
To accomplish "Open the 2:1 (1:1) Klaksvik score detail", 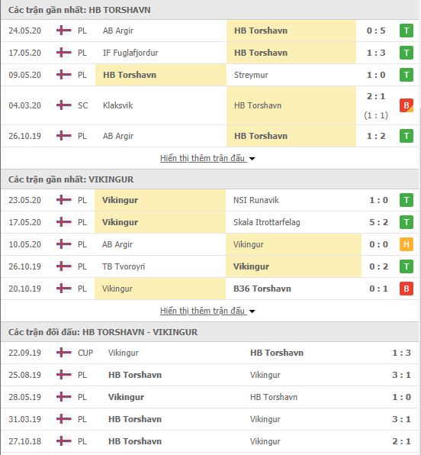I will [x=376, y=105].
